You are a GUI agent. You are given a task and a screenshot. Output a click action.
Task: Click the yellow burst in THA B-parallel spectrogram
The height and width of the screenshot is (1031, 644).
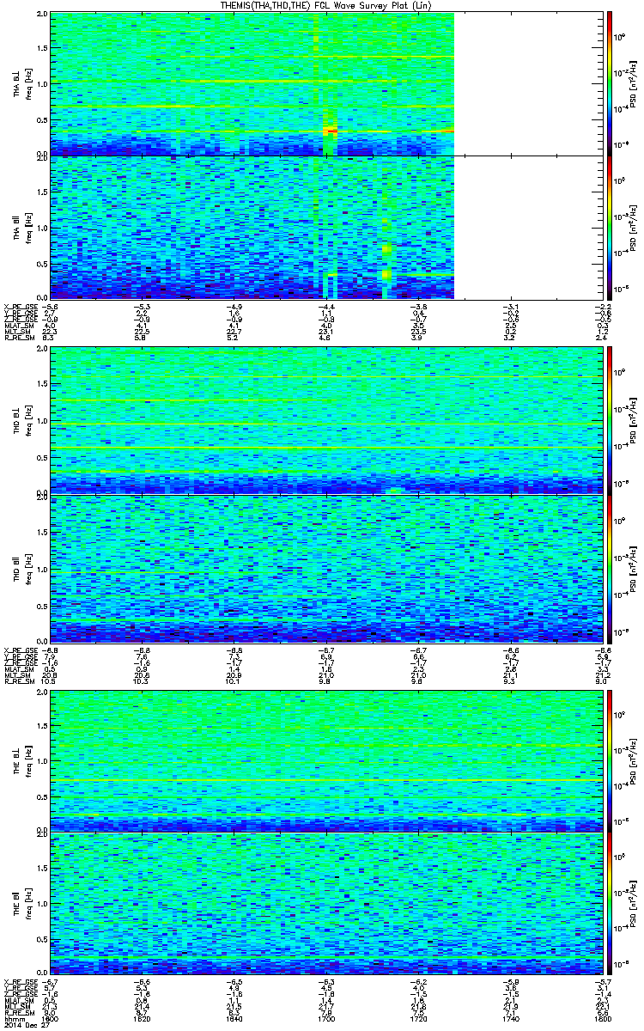click(x=386, y=275)
